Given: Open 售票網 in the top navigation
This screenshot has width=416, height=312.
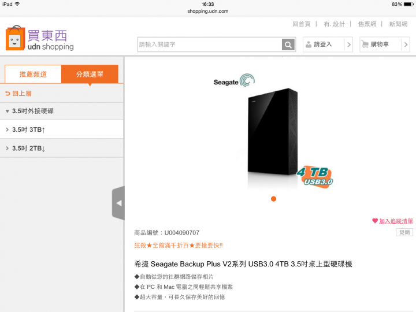Looking at the screenshot, I should [367, 24].
